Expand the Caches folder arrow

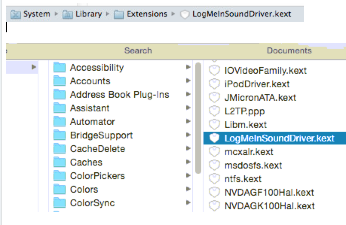(x=188, y=162)
